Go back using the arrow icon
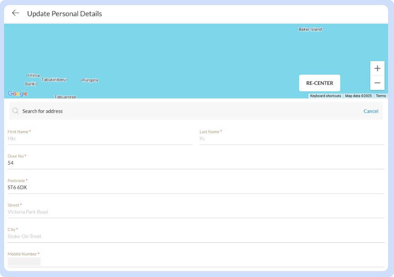The height and width of the screenshot is (277, 394). 16,13
